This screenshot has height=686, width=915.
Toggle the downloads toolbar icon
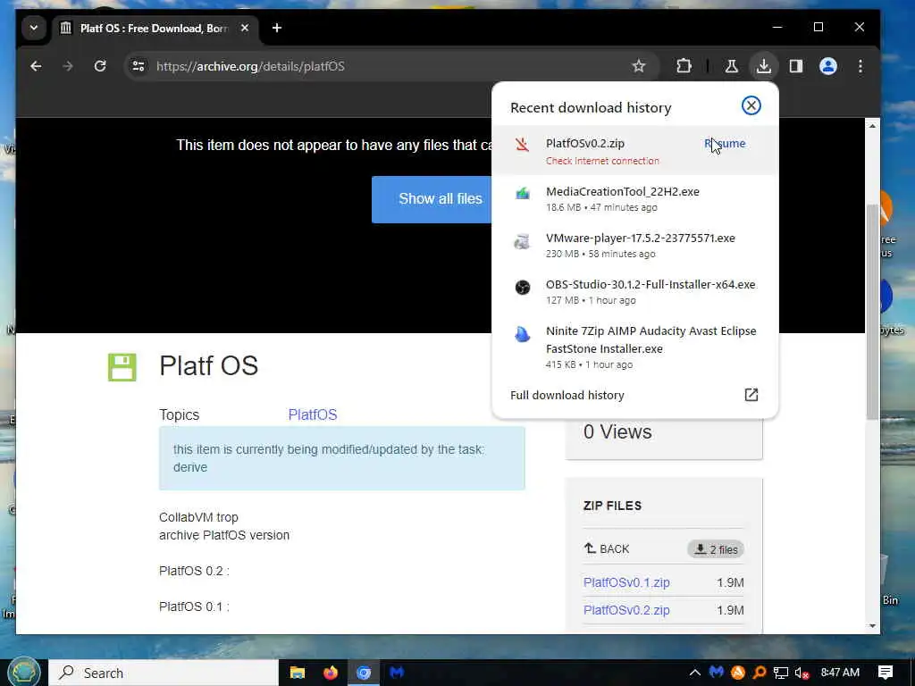pyautogui.click(x=763, y=66)
